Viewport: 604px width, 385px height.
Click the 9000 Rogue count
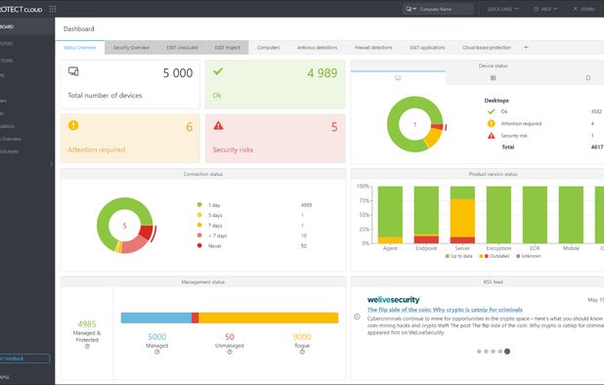(x=302, y=337)
